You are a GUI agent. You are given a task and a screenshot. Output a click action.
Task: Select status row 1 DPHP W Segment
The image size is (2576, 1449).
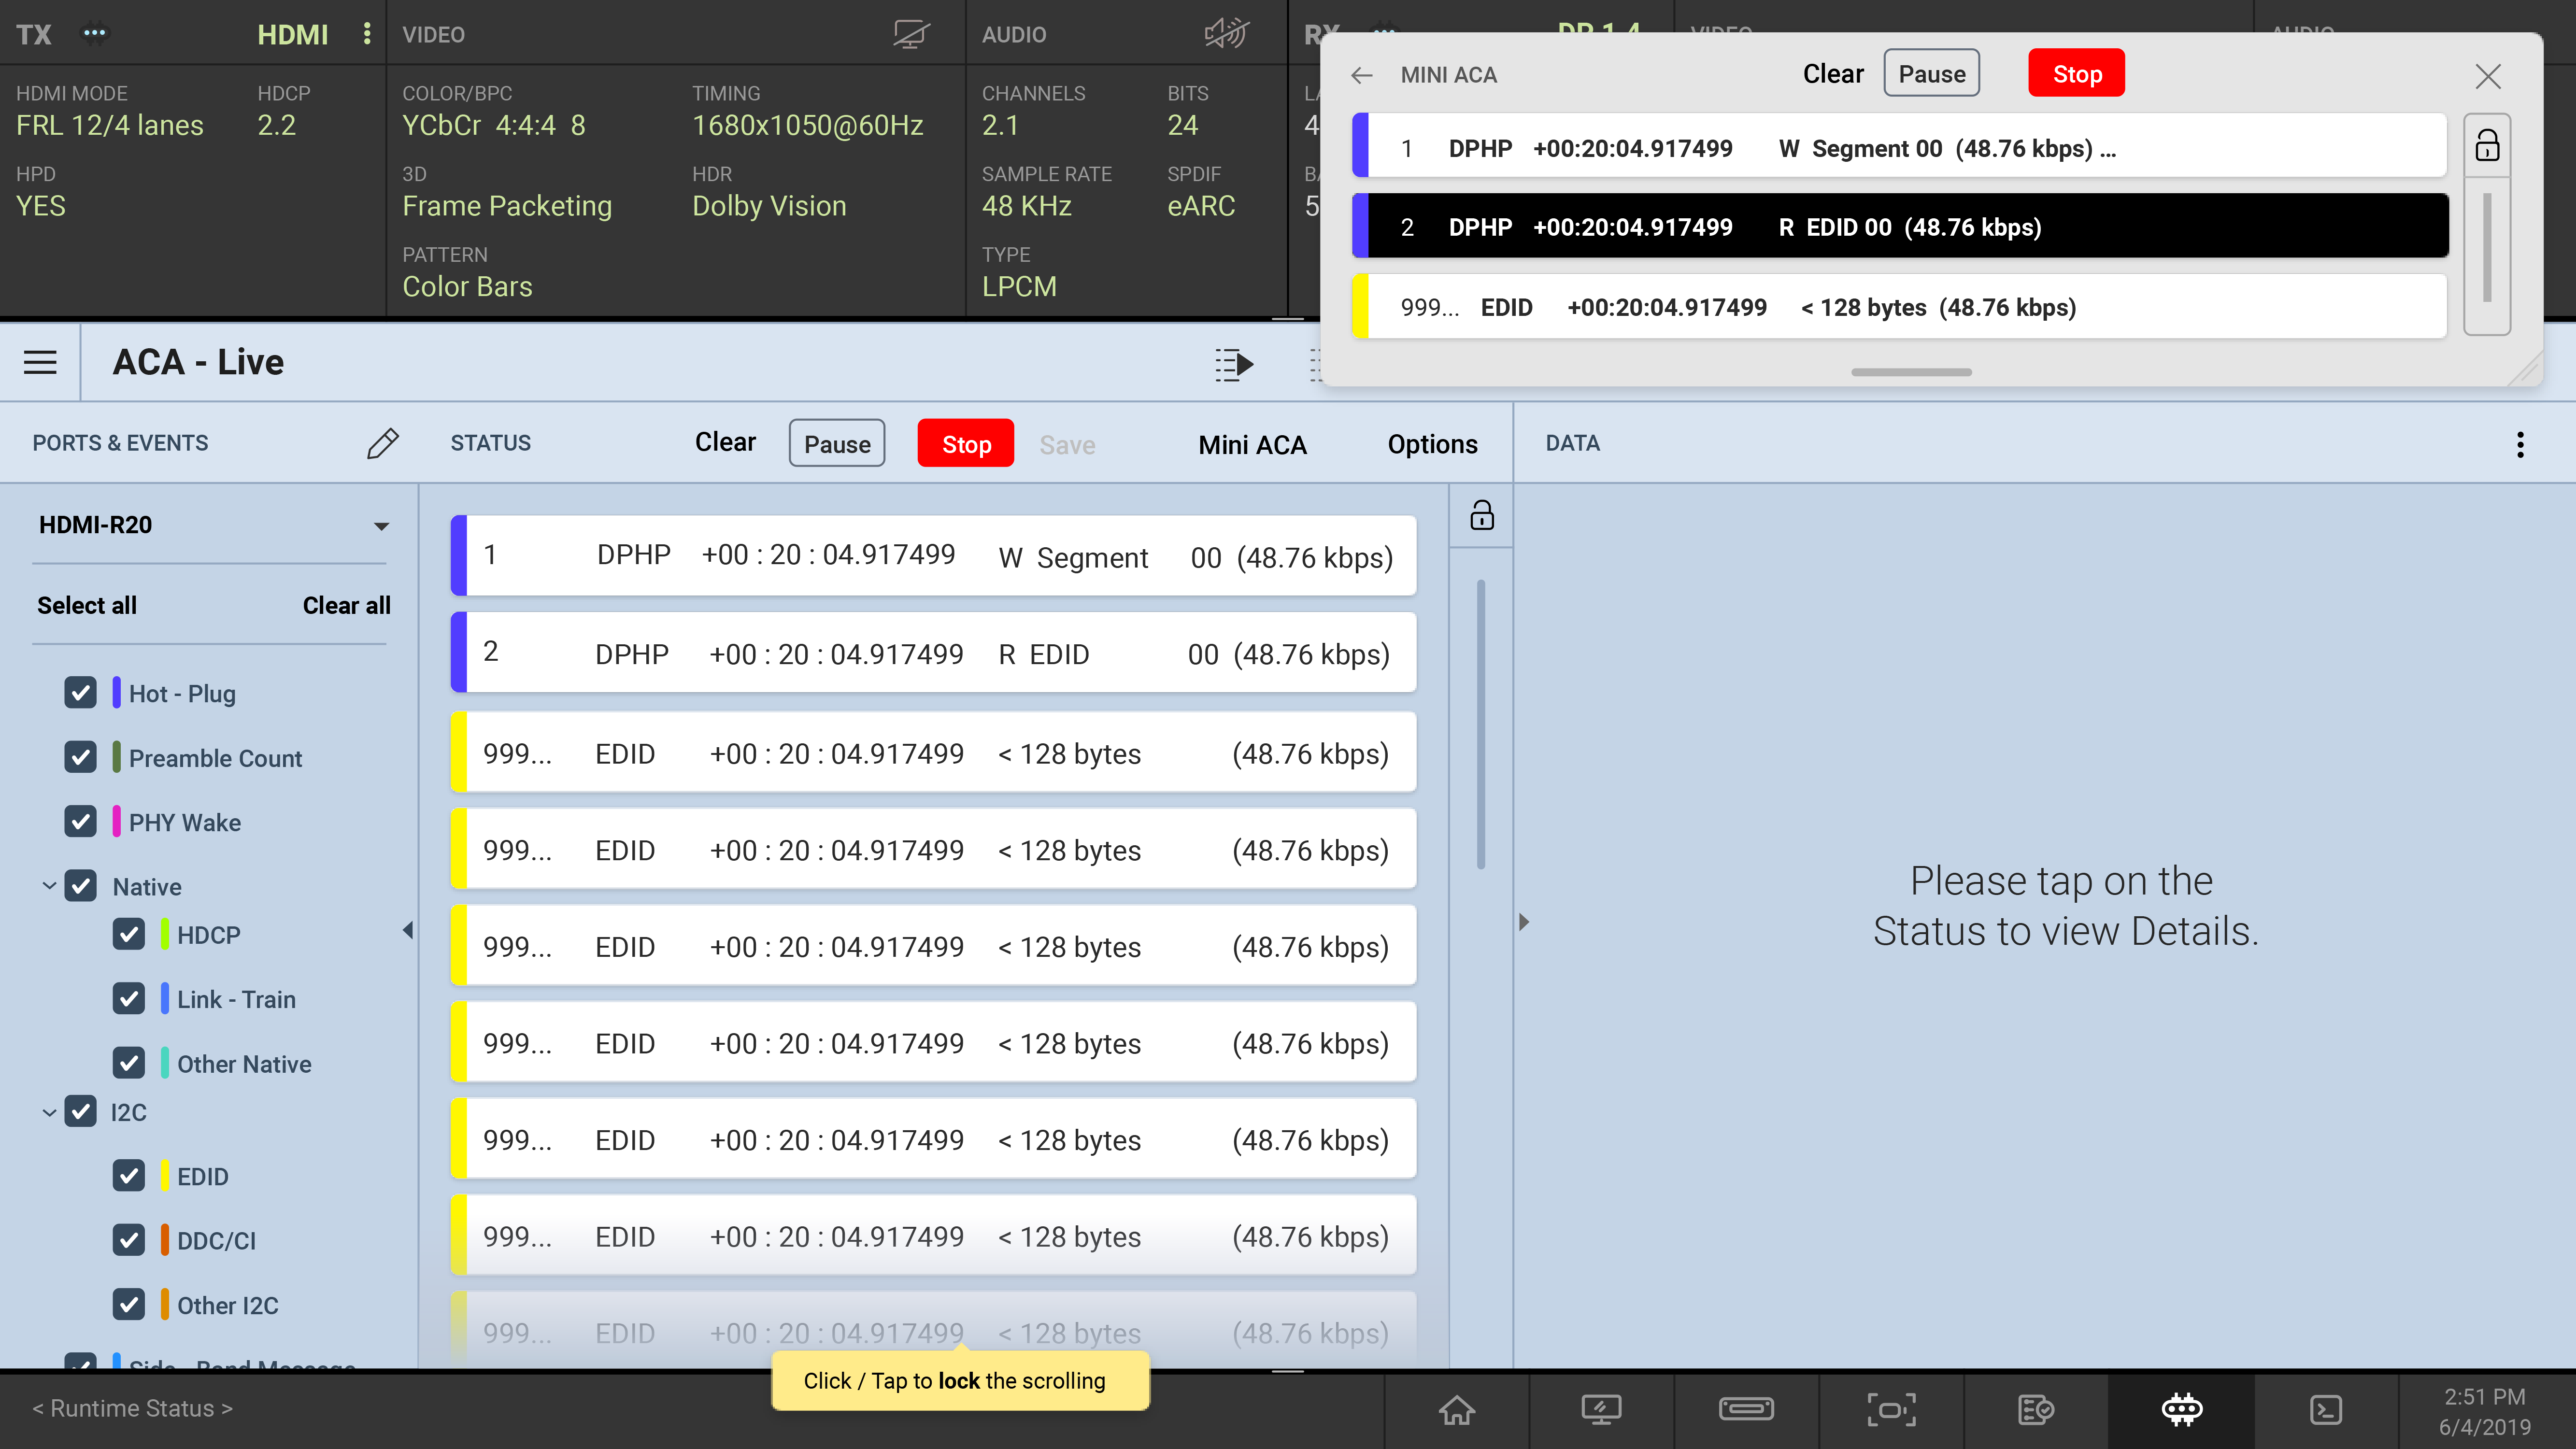(934, 556)
